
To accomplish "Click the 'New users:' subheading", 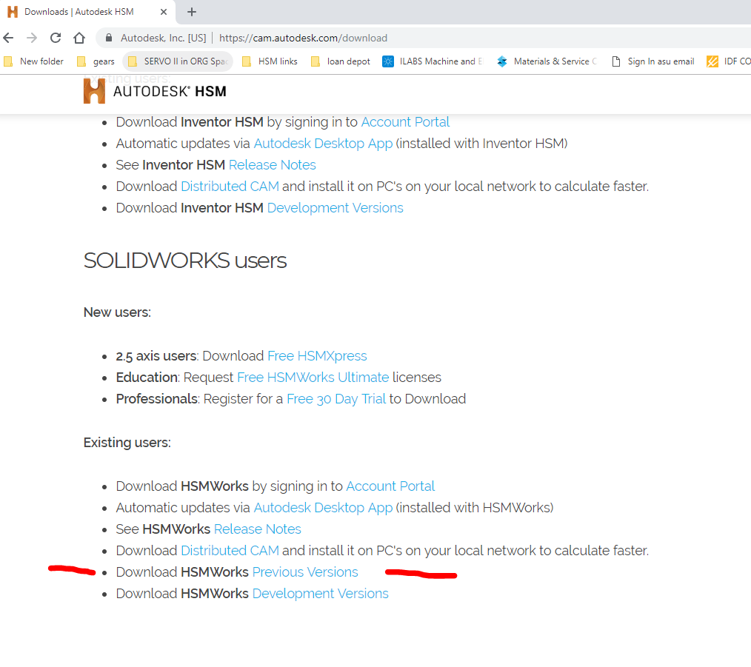I will (x=117, y=312).
